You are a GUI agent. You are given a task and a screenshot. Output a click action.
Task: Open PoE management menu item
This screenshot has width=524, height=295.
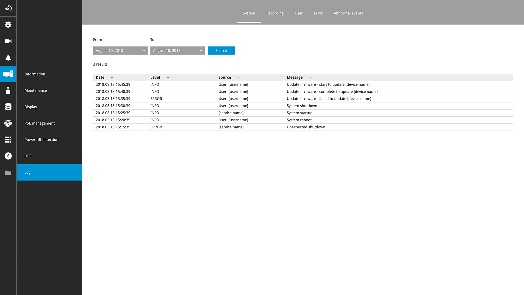pyautogui.click(x=40, y=123)
